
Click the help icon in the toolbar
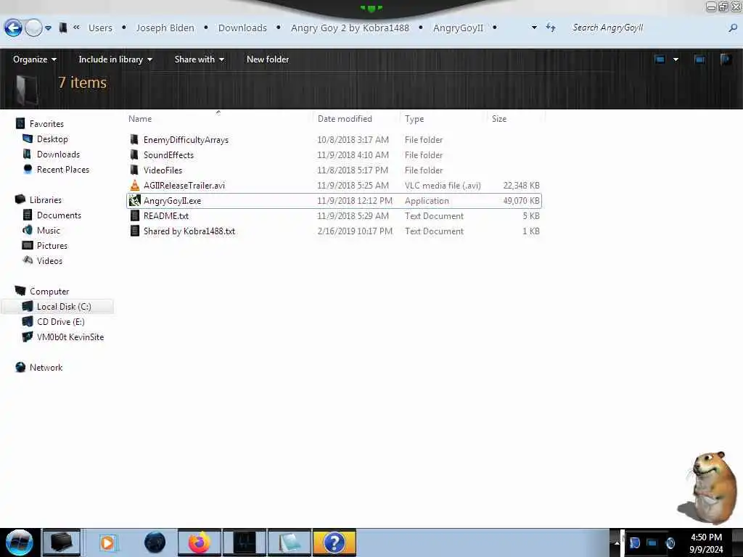pyautogui.click(x=726, y=59)
